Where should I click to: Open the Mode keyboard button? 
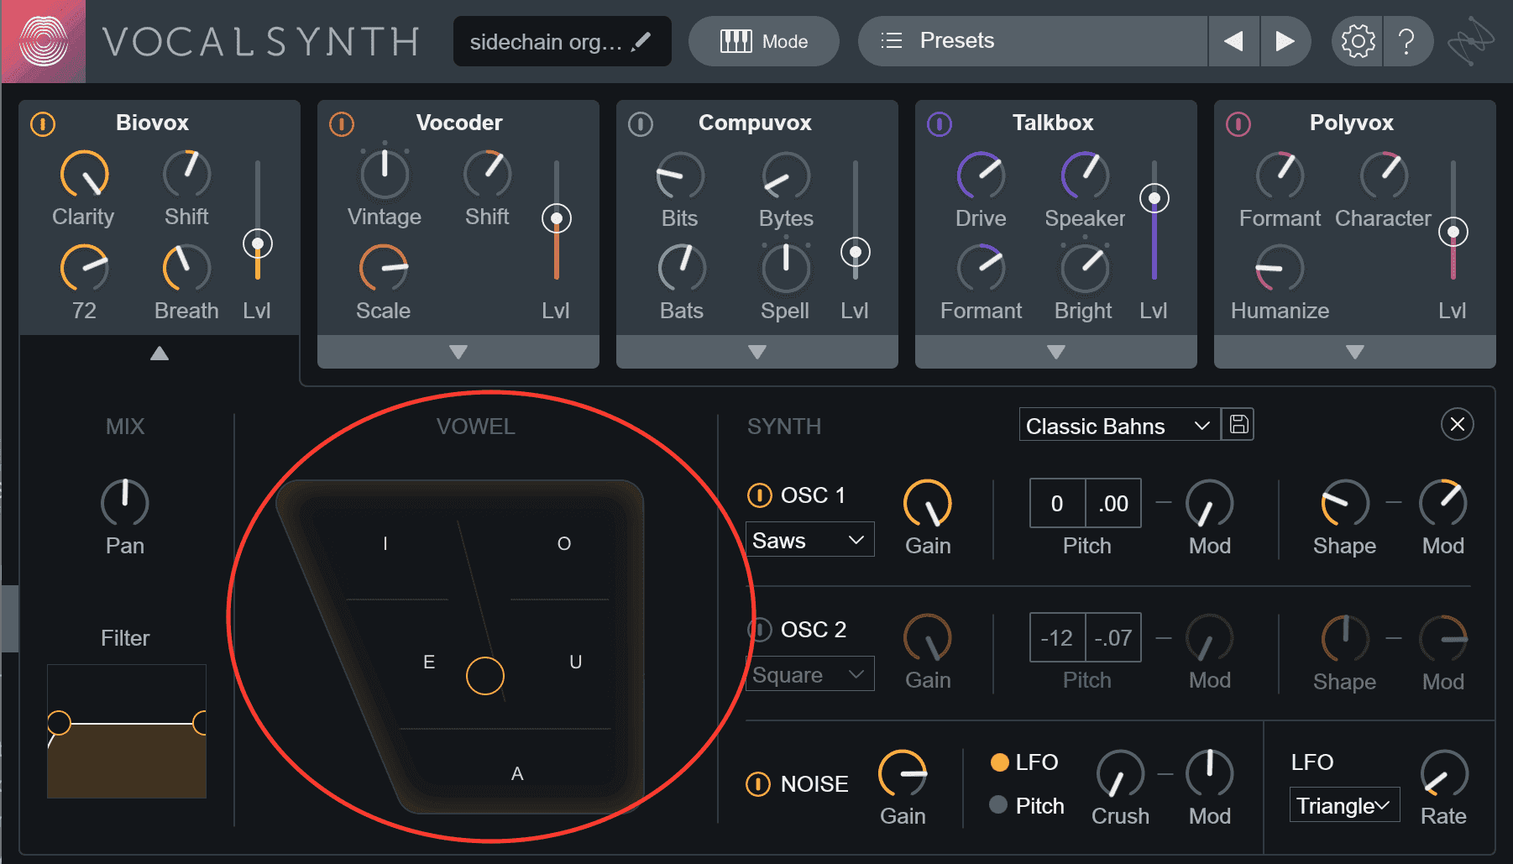click(763, 41)
